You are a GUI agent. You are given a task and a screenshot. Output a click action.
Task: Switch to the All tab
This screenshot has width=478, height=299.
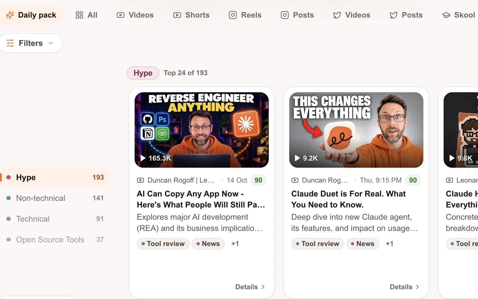(86, 15)
